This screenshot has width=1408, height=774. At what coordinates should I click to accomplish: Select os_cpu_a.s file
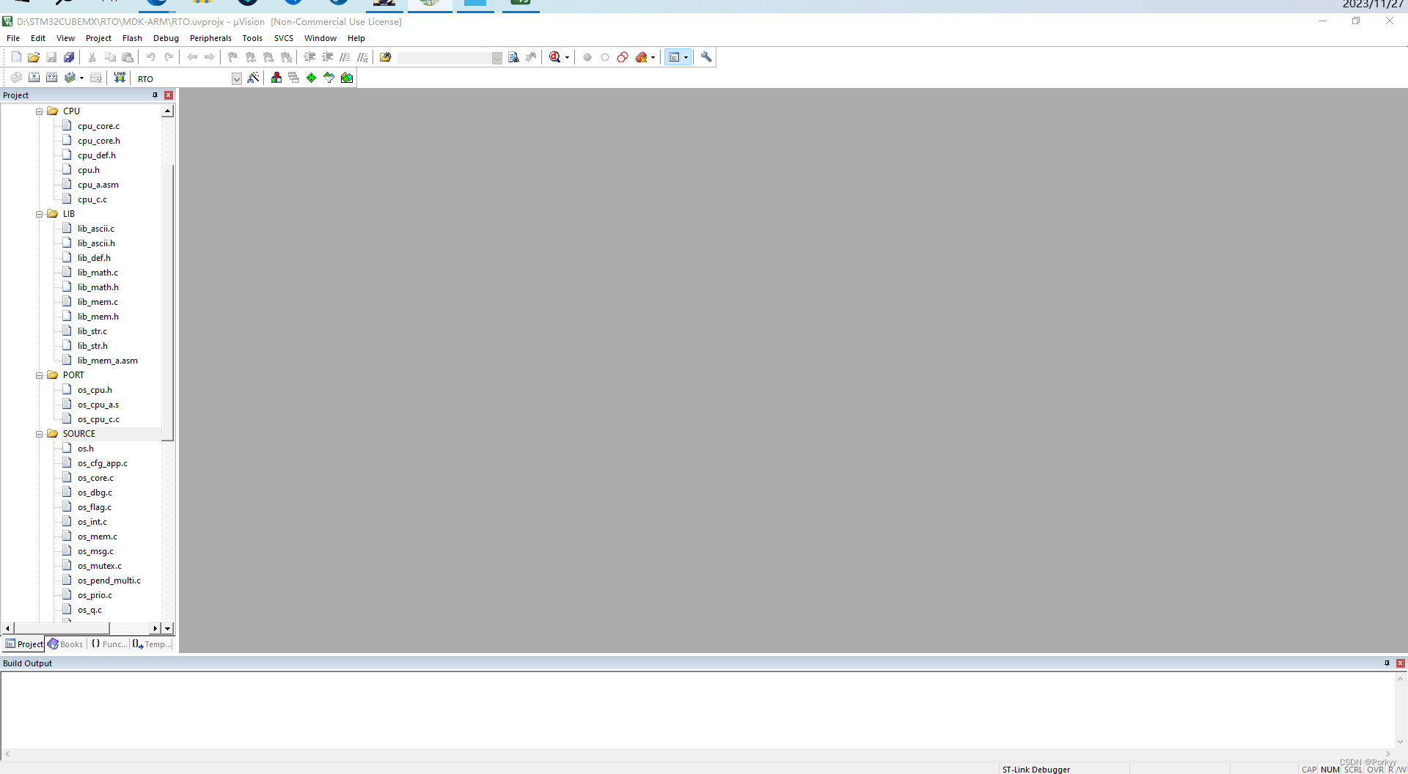point(98,405)
